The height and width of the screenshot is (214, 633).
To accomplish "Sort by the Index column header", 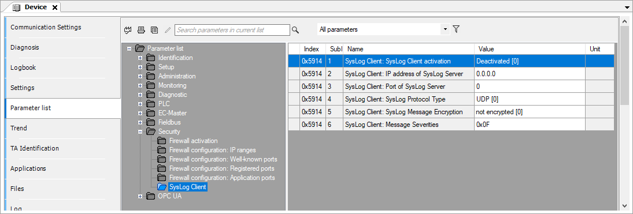I will 313,49.
